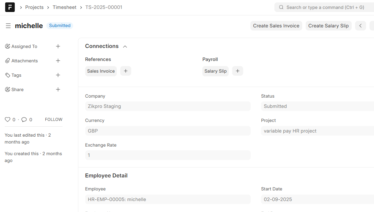The image size is (374, 212).
Task: Click the michelle document title
Action: coord(29,26)
